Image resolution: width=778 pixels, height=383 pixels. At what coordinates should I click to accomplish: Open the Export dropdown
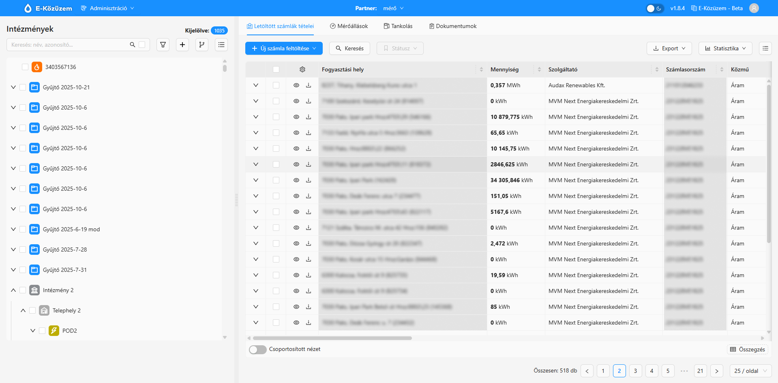pyautogui.click(x=669, y=48)
